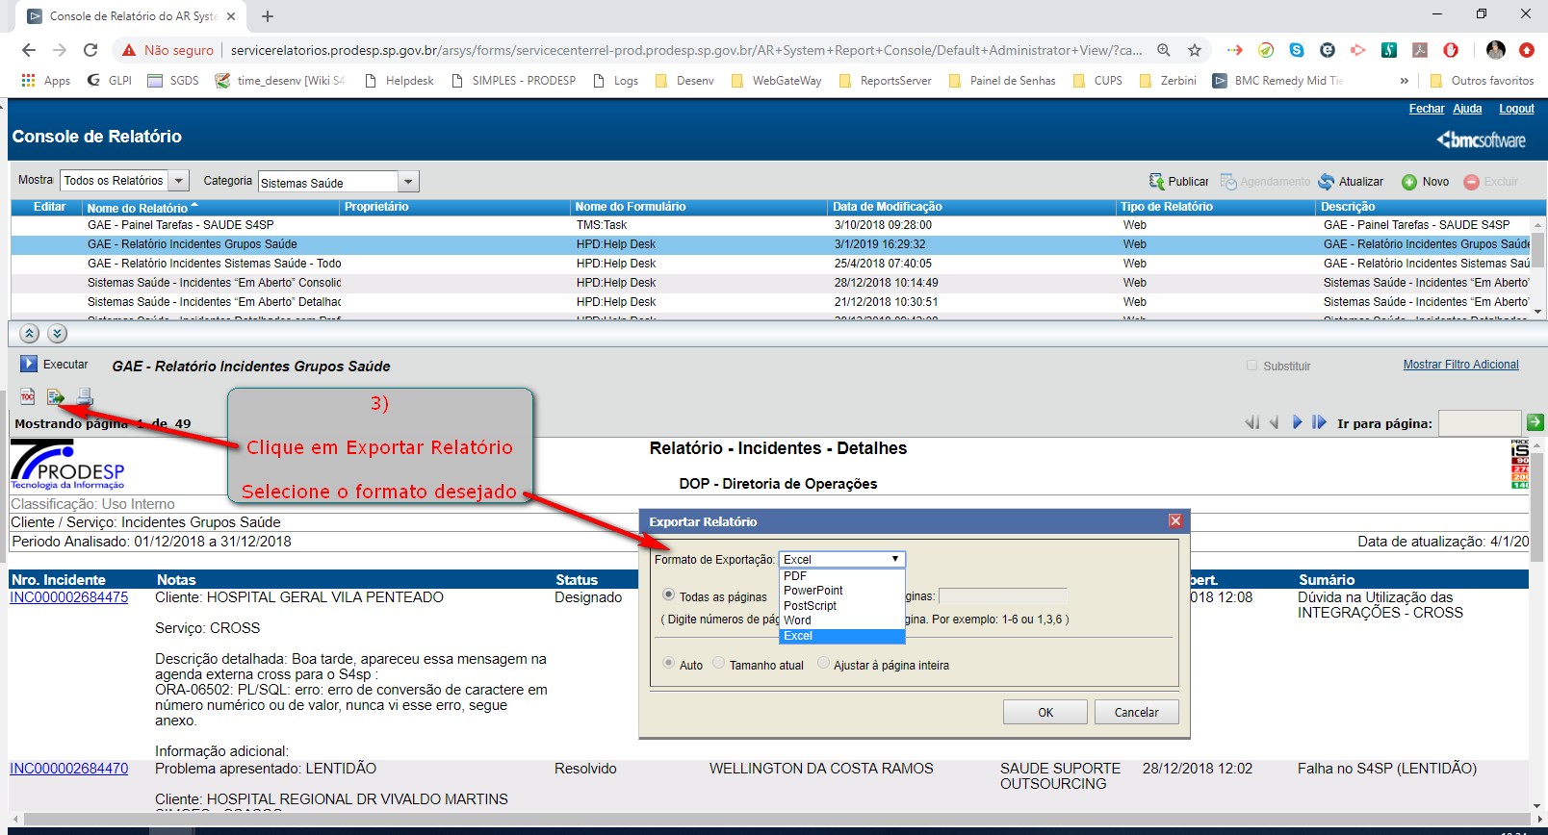
Task: Click Cancelar in export dialog
Action: [x=1137, y=712]
